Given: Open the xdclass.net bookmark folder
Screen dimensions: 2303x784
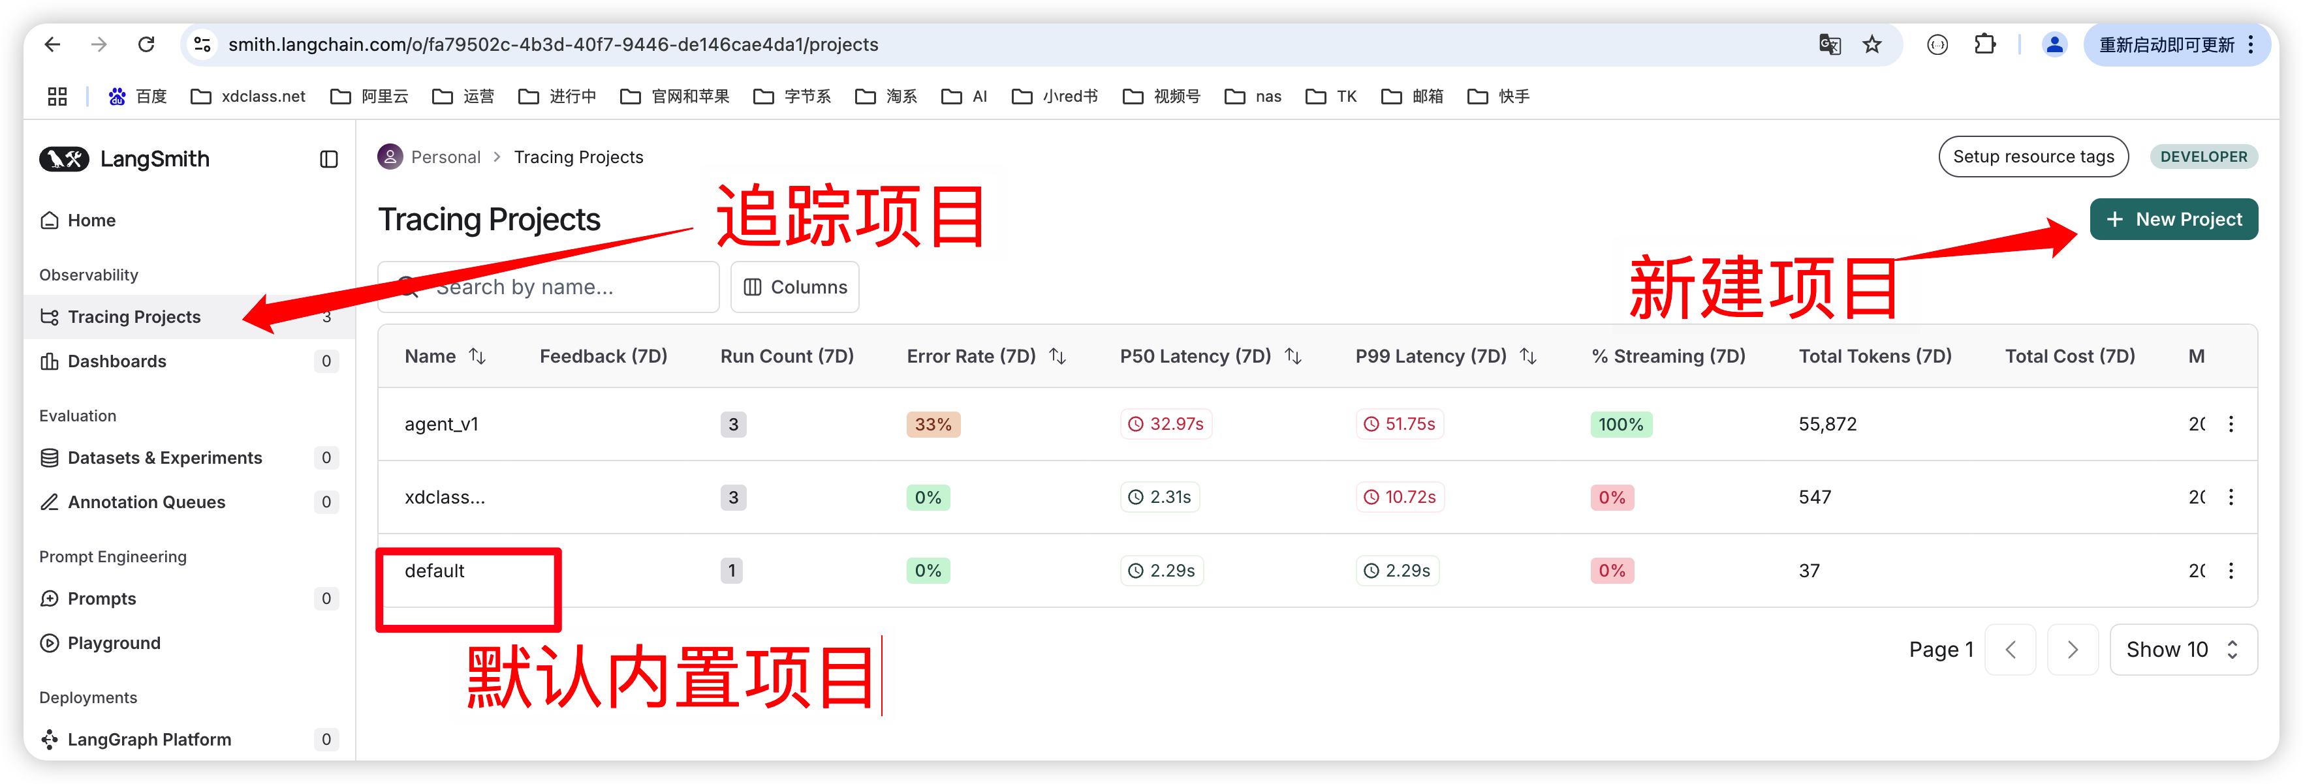Looking at the screenshot, I should click(x=249, y=97).
